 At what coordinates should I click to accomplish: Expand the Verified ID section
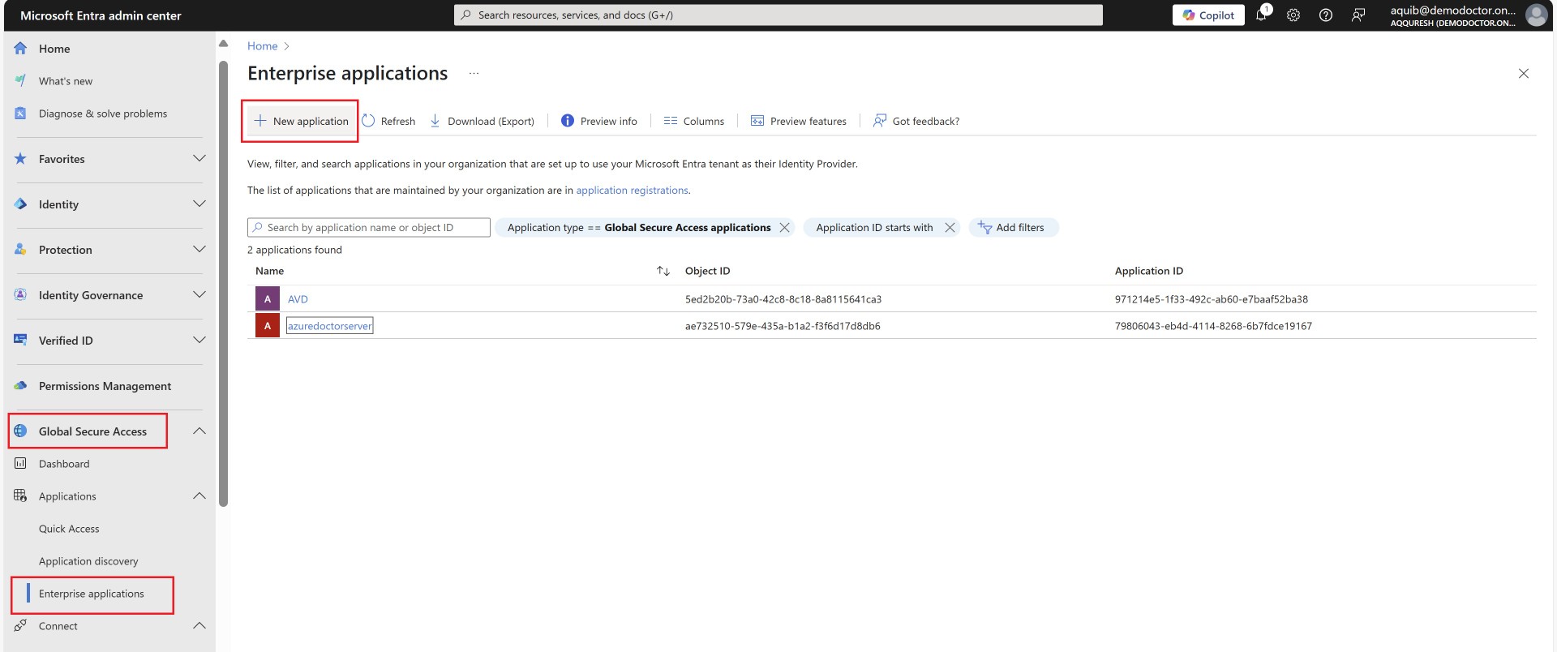[199, 341]
